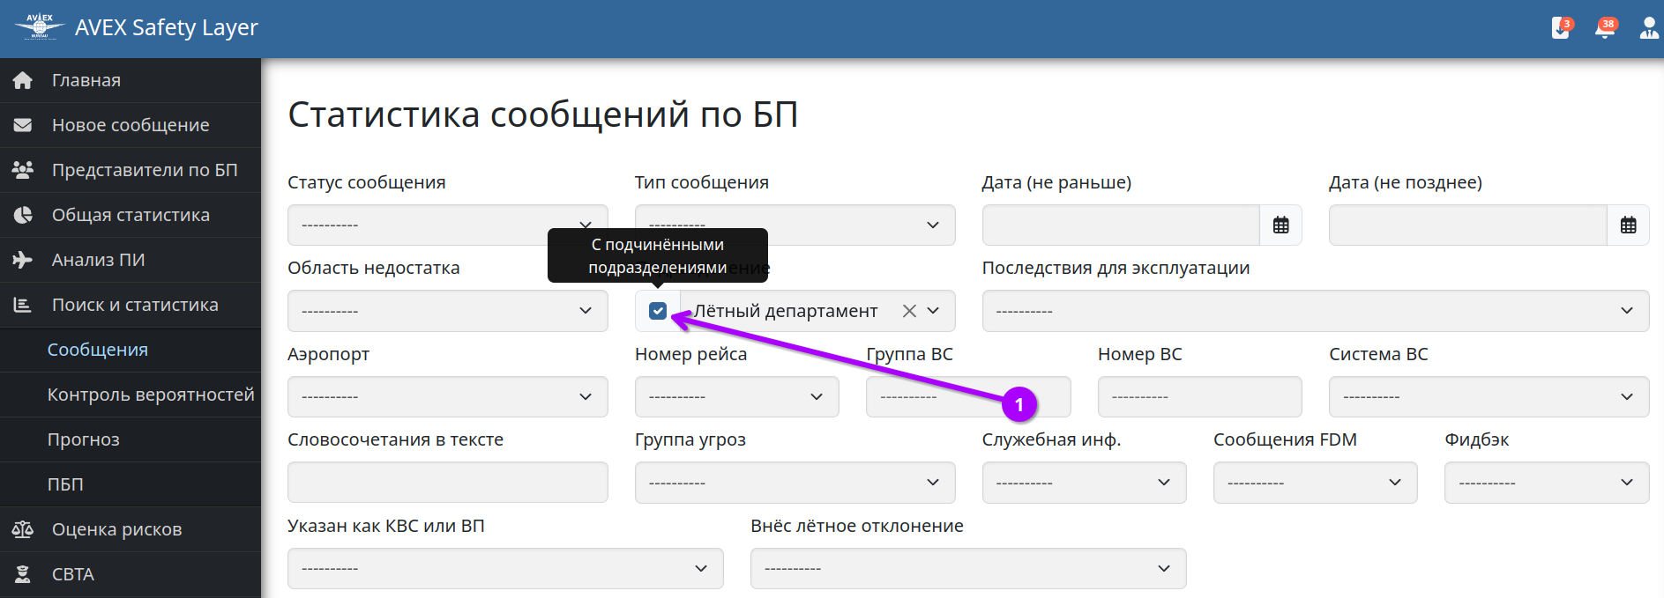
Task: Click the home icon beside Главная
Action: click(23, 81)
